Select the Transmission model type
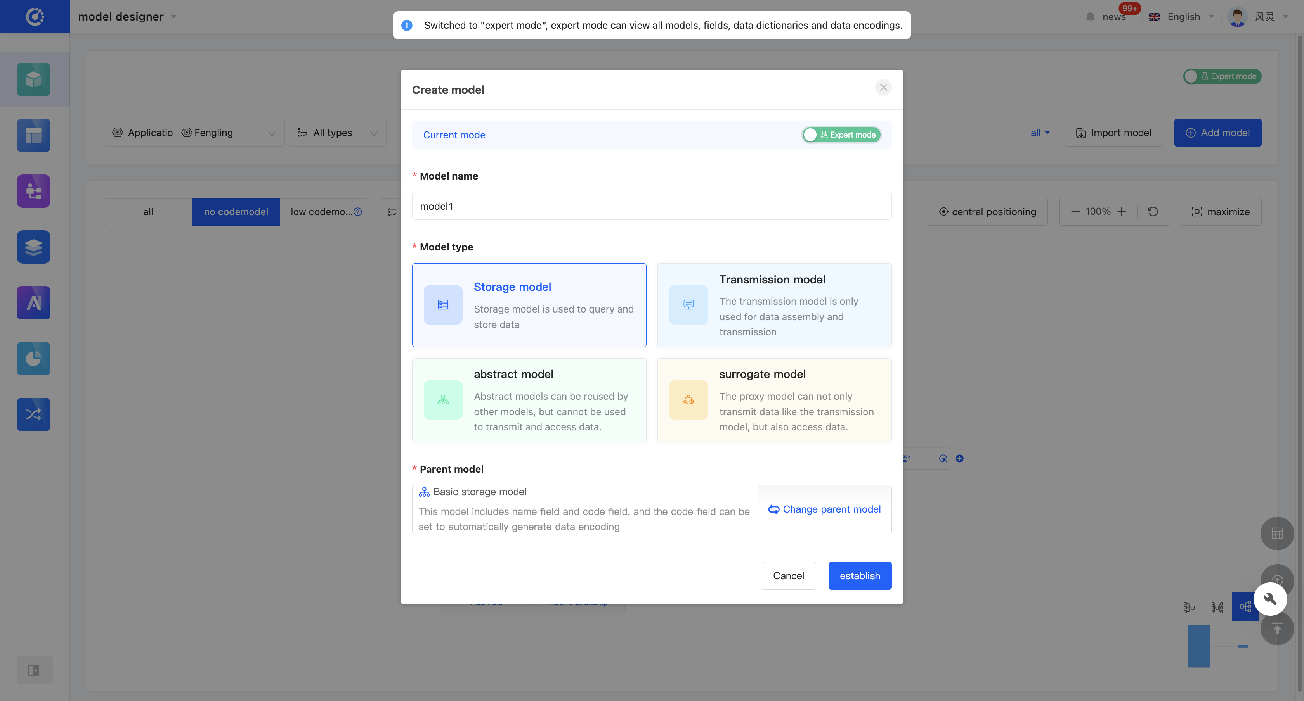Image resolution: width=1304 pixels, height=701 pixels. (774, 305)
